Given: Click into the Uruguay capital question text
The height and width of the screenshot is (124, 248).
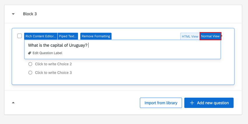Looking at the screenshot, I should tap(57, 45).
